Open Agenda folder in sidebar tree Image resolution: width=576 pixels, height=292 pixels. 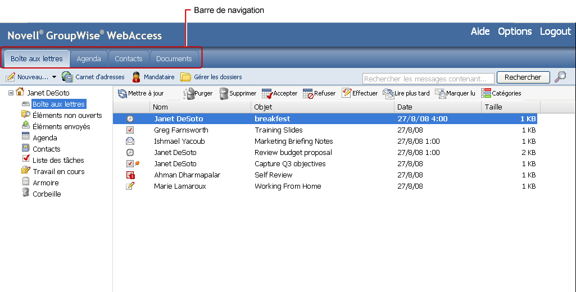(45, 138)
